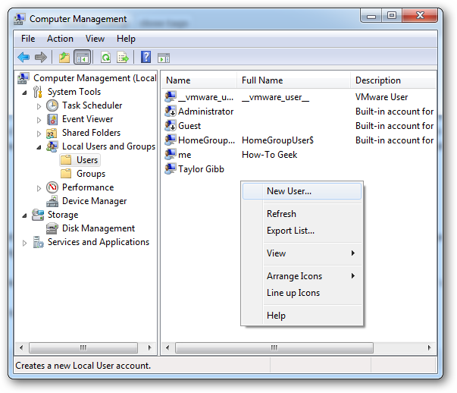Click the tree pane horizontal scrollbar thumb
457x393 pixels.
83,347
